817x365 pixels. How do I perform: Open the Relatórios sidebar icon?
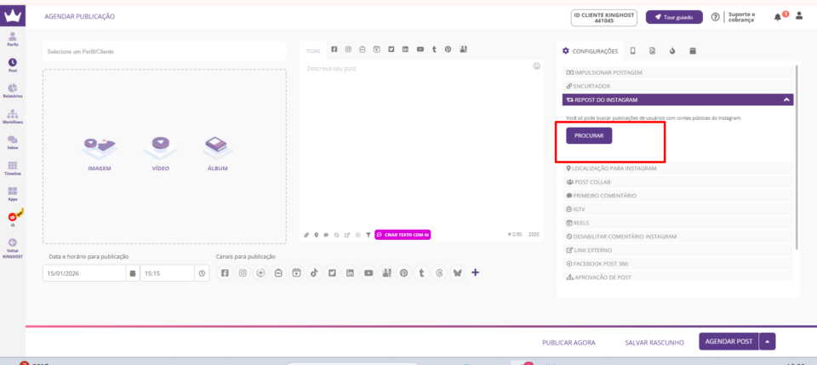[x=13, y=90]
